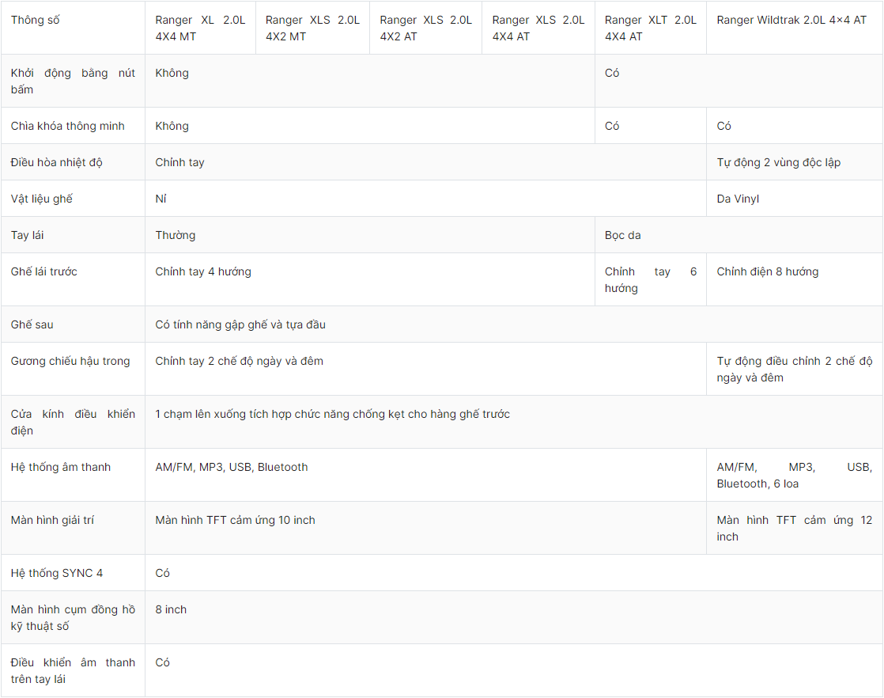Click the "Ranger Wildtrak 2.0L 4×4 AT" header

[x=791, y=21]
